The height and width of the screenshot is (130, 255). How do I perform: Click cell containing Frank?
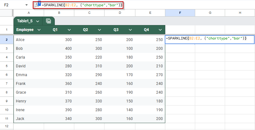(29, 84)
